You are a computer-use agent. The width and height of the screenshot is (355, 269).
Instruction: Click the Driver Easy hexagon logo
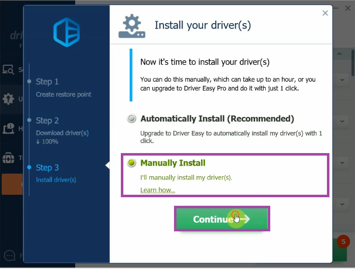67,32
